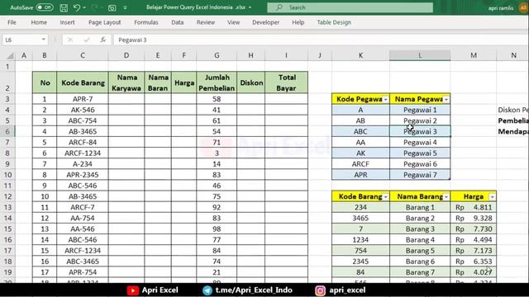
Task: Open the Formulas tab
Action: pyautogui.click(x=146, y=22)
